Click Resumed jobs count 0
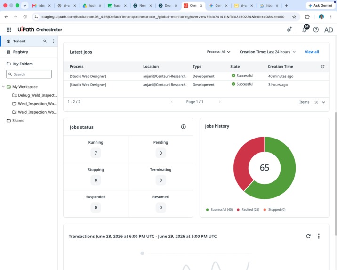 pos(160,207)
